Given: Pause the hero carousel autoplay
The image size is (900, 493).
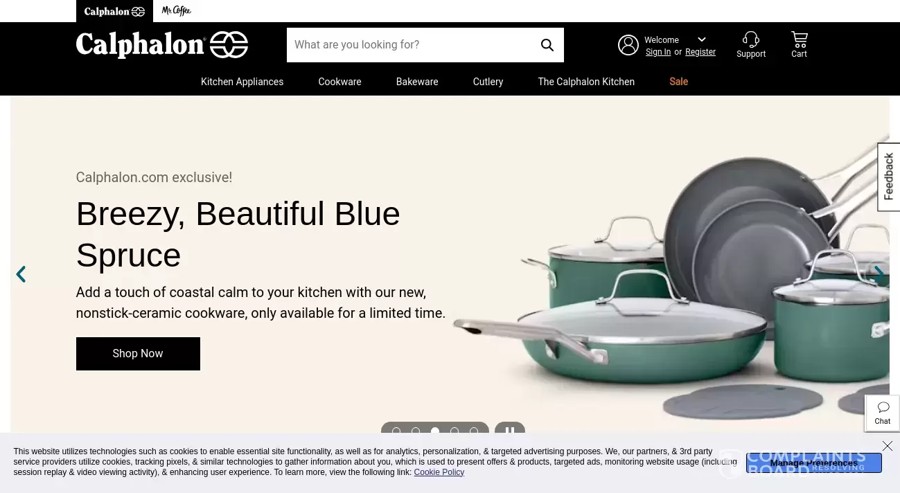Looking at the screenshot, I should 510,431.
